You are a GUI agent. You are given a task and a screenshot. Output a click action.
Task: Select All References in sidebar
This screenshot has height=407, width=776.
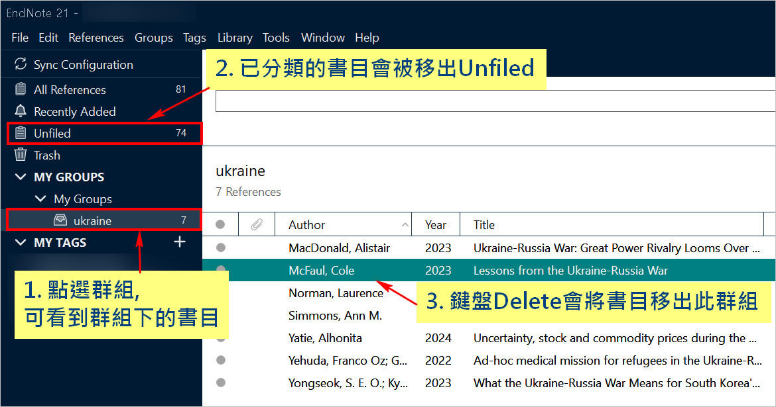click(x=101, y=89)
